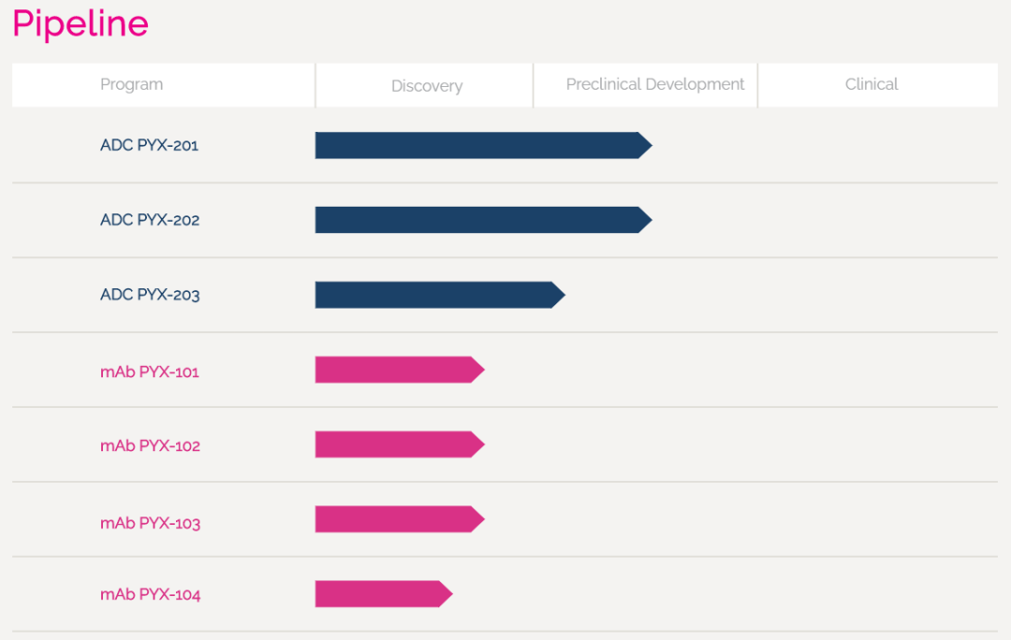Open the mAb PYX-103 program
Image resolution: width=1011 pixels, height=640 pixels.
point(150,522)
